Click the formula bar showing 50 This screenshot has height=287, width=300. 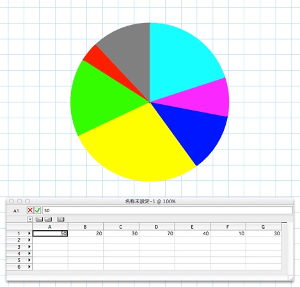[168, 210]
